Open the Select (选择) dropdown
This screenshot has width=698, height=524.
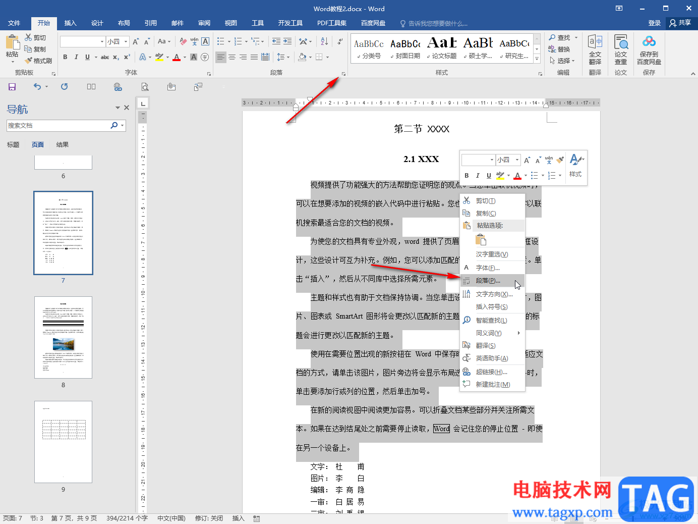562,61
